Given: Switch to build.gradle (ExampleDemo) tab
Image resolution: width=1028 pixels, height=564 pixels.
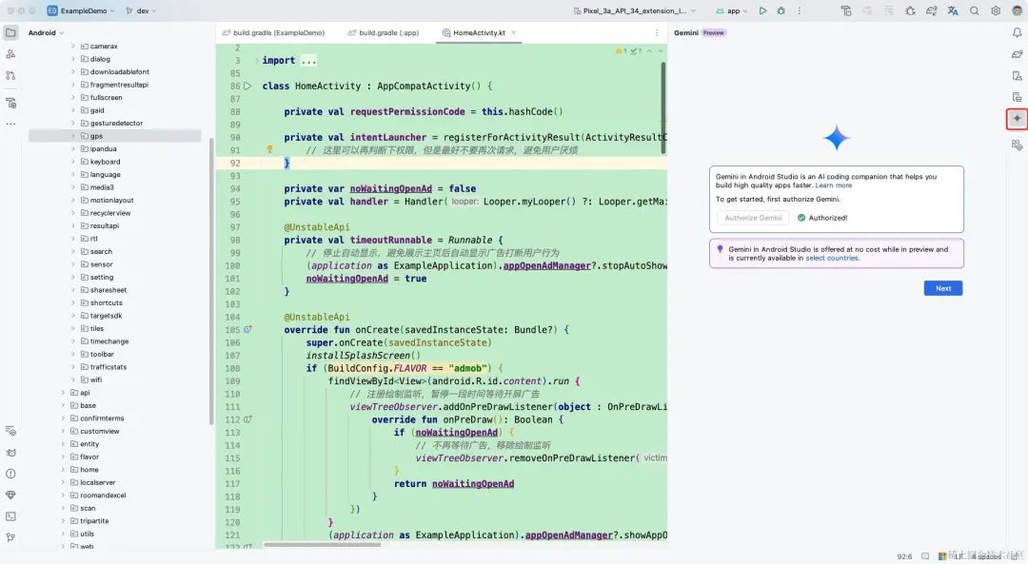Looking at the screenshot, I should [x=273, y=32].
